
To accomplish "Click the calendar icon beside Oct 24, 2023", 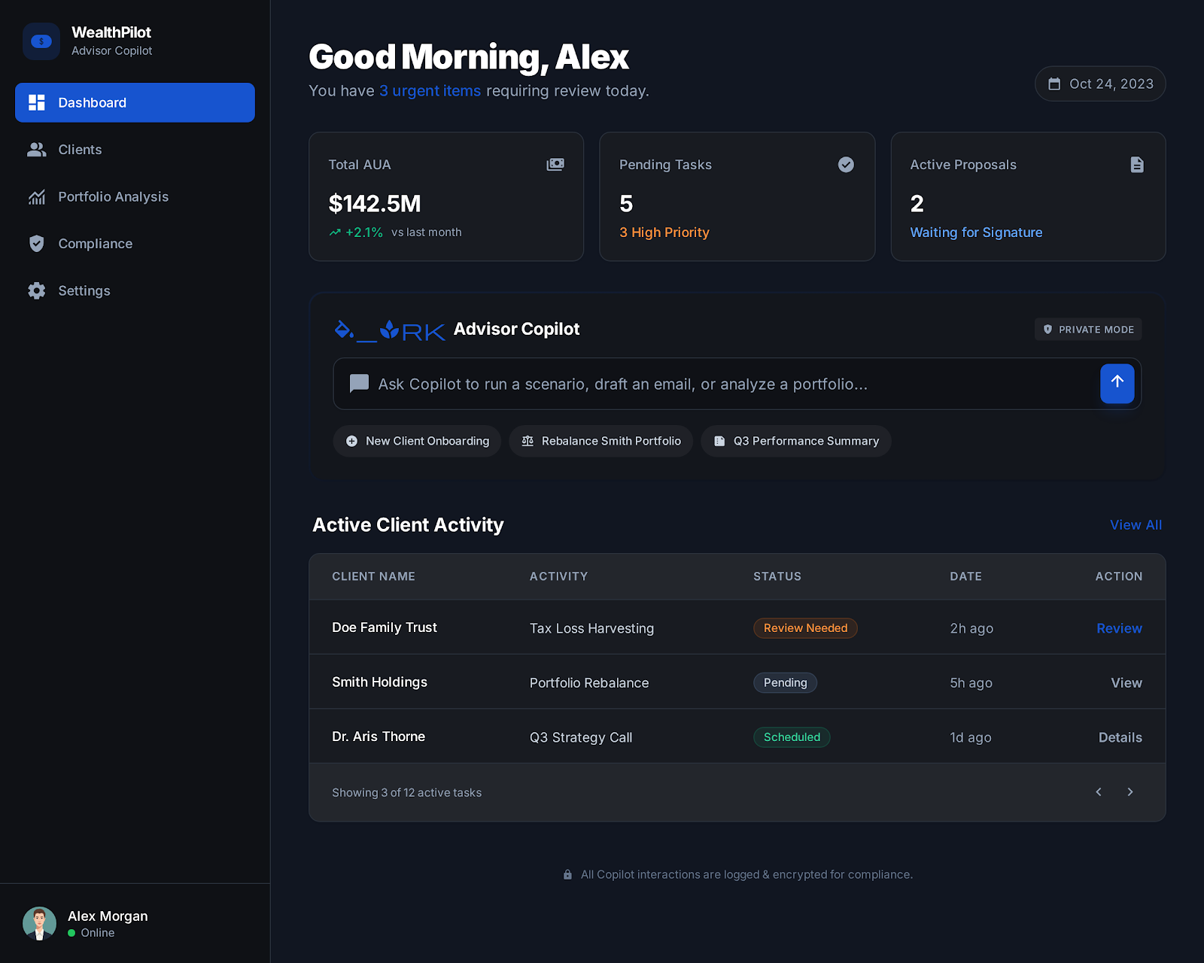I will click(x=1054, y=84).
